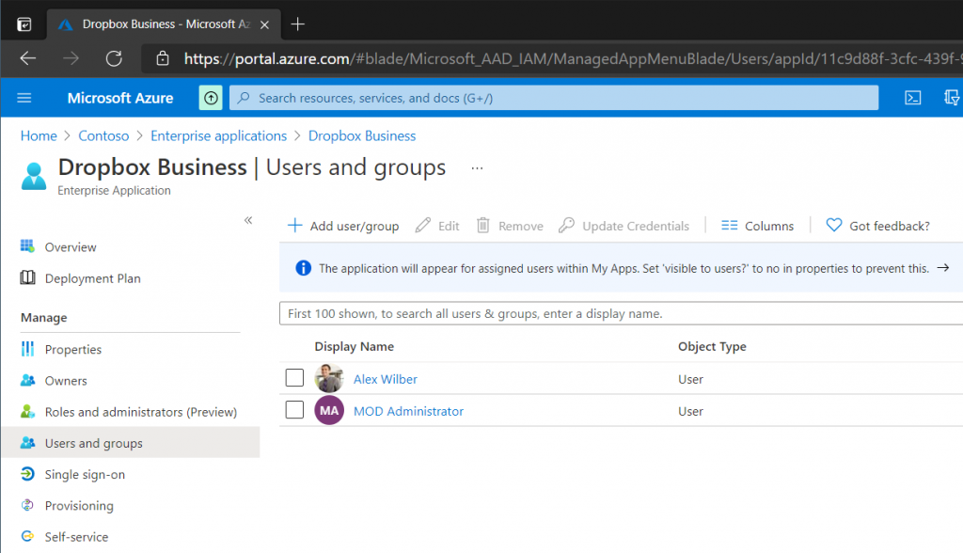Open the Alex Wilber user link
This screenshot has width=963, height=553.
click(385, 379)
